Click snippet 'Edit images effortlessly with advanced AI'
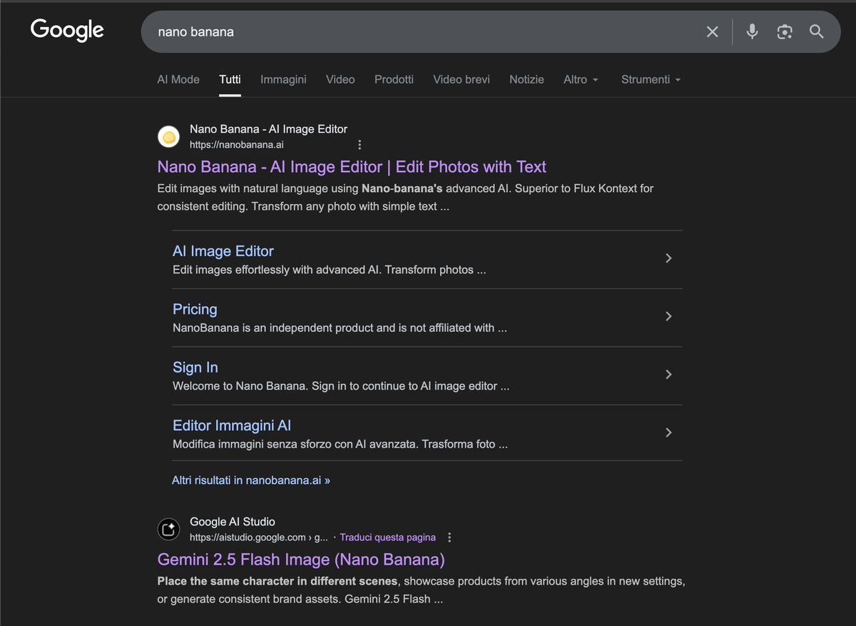 pos(277,271)
